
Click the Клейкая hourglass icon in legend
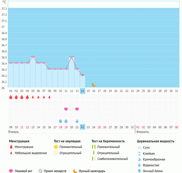139,154
